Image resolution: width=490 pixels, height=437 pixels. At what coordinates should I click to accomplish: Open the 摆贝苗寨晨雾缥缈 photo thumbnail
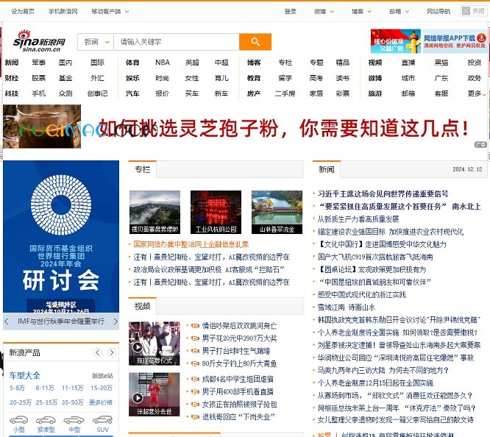point(155,212)
